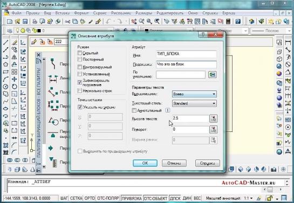Uncheck Указать на экране checkbox

80,107
